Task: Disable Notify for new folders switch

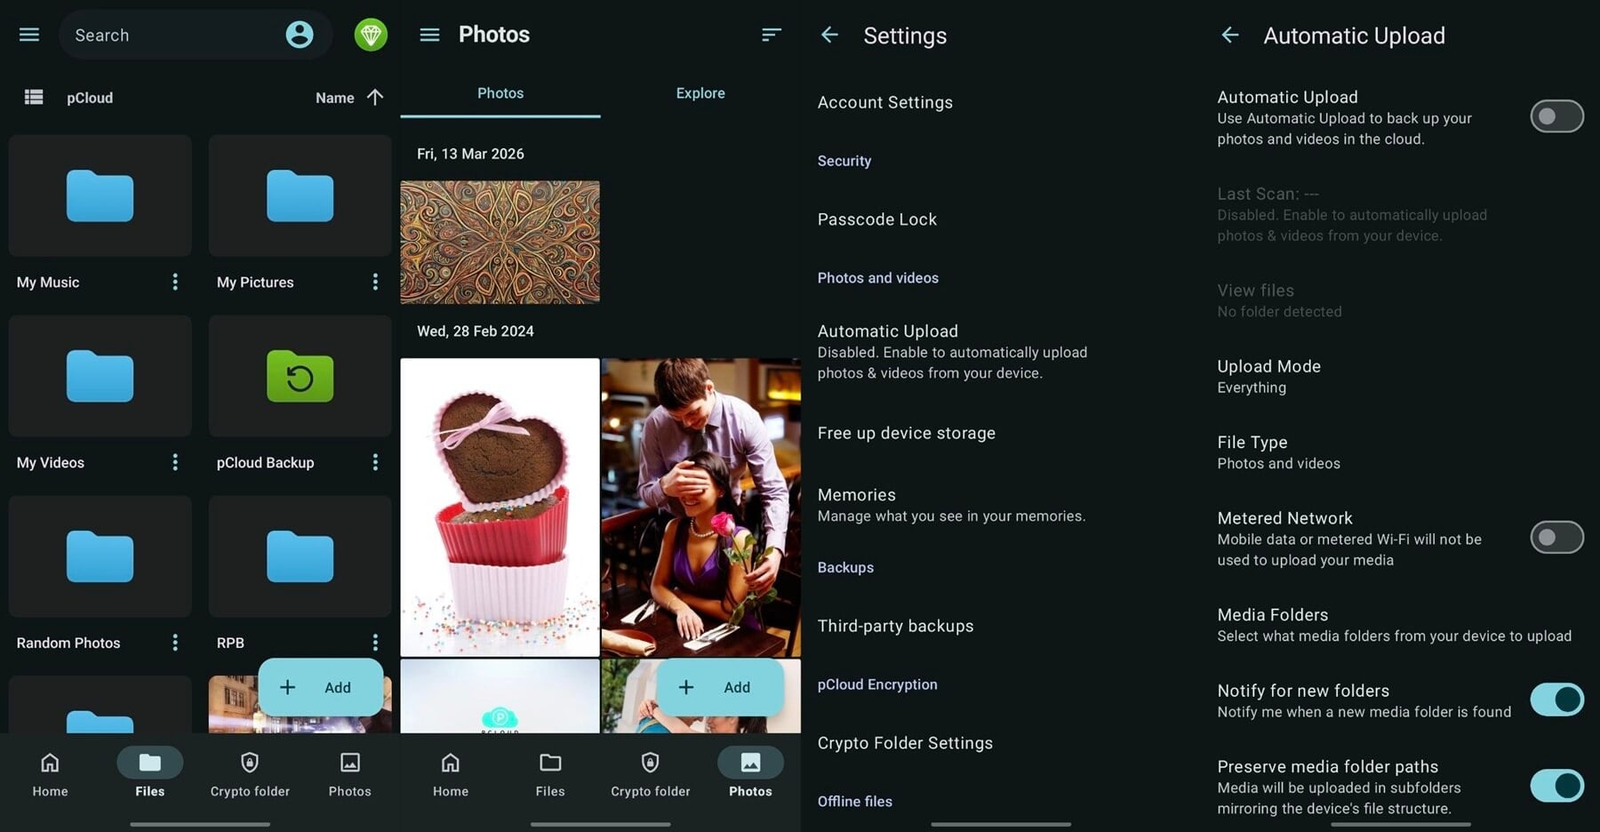Action: (1556, 700)
